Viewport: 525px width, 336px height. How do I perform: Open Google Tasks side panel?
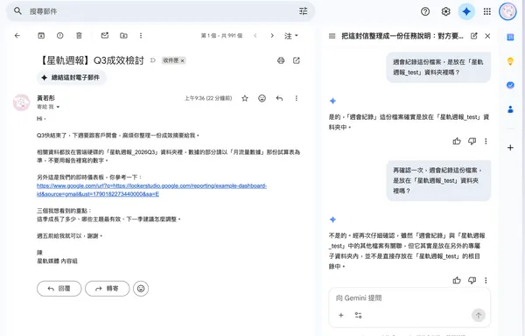click(510, 85)
